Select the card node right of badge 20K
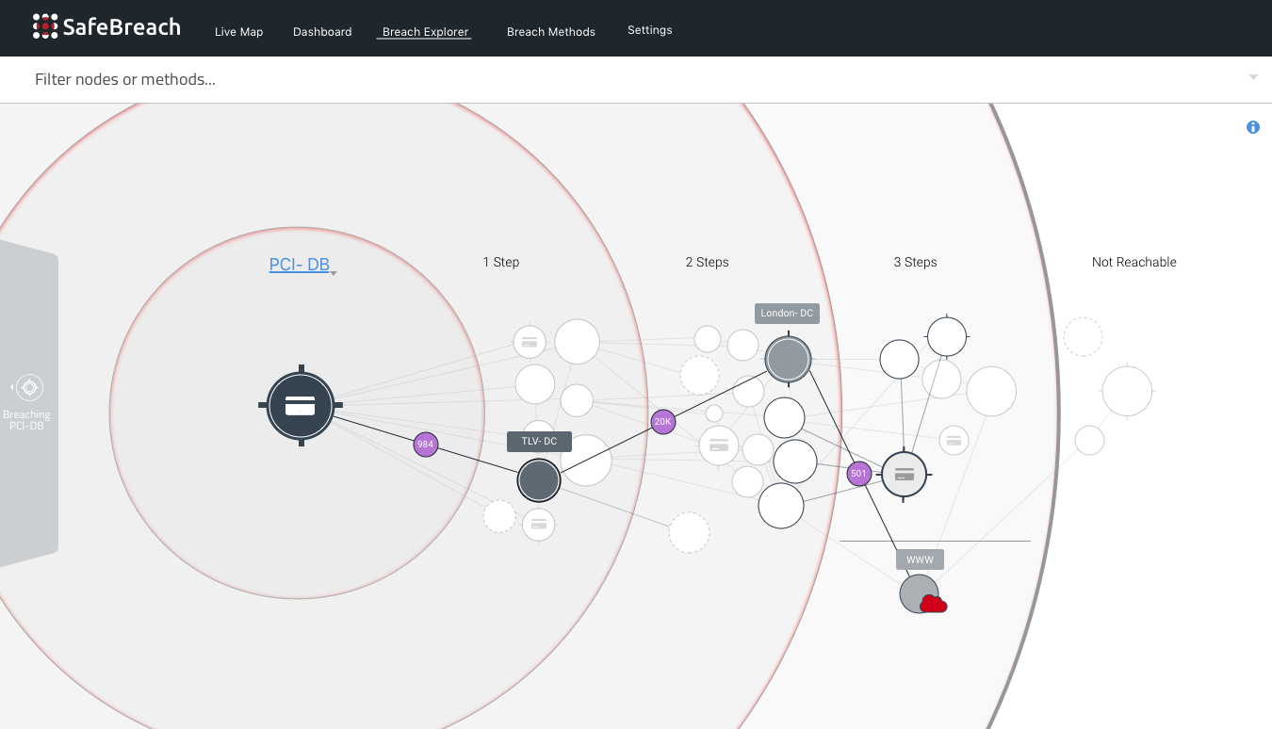The height and width of the screenshot is (729, 1272). point(719,445)
